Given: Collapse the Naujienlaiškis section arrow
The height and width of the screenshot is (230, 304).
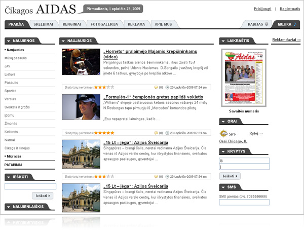Looking at the screenshot, I should pyautogui.click(x=9, y=207).
